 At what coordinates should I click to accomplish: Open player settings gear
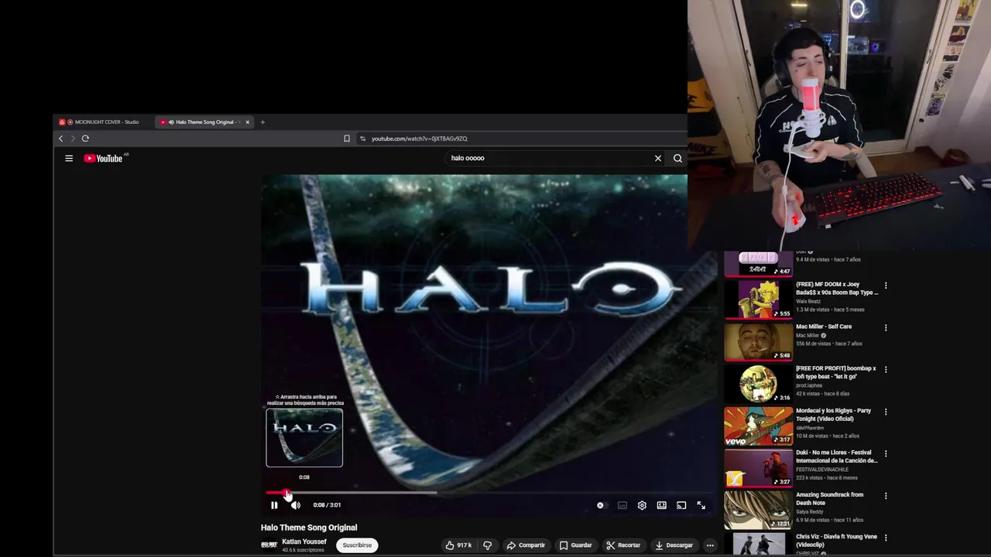[x=642, y=505]
